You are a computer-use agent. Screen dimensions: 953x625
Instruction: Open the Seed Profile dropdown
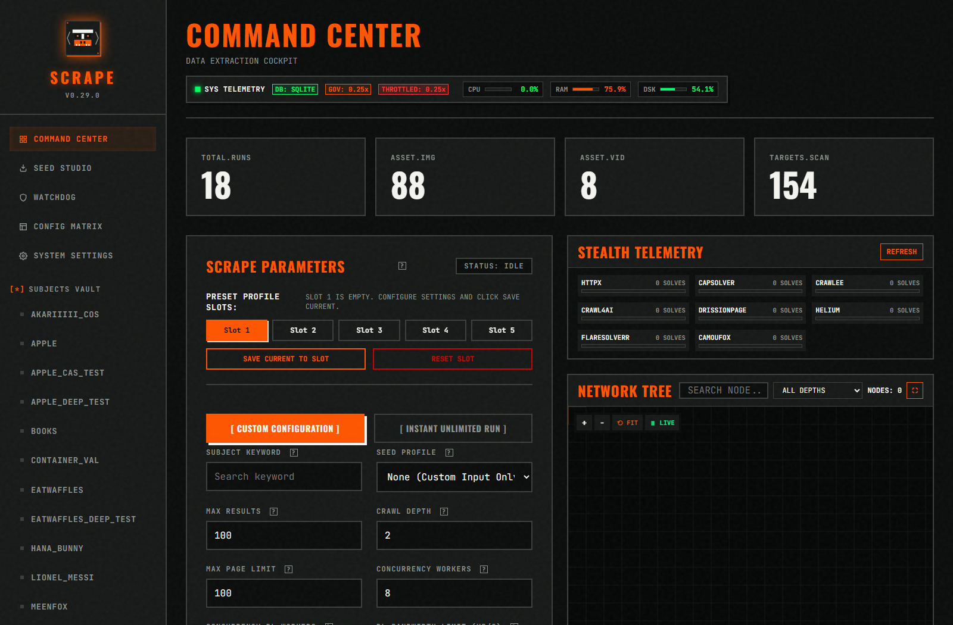454,477
